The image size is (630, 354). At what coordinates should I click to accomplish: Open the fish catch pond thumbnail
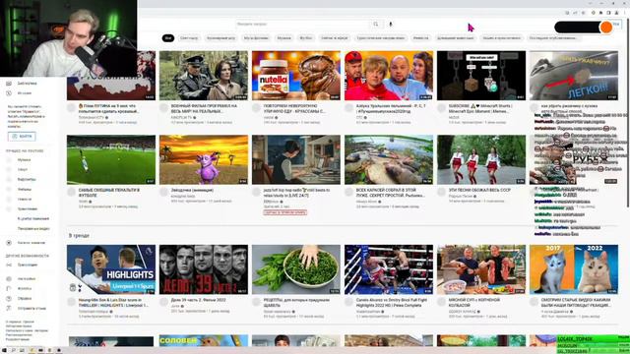point(389,159)
